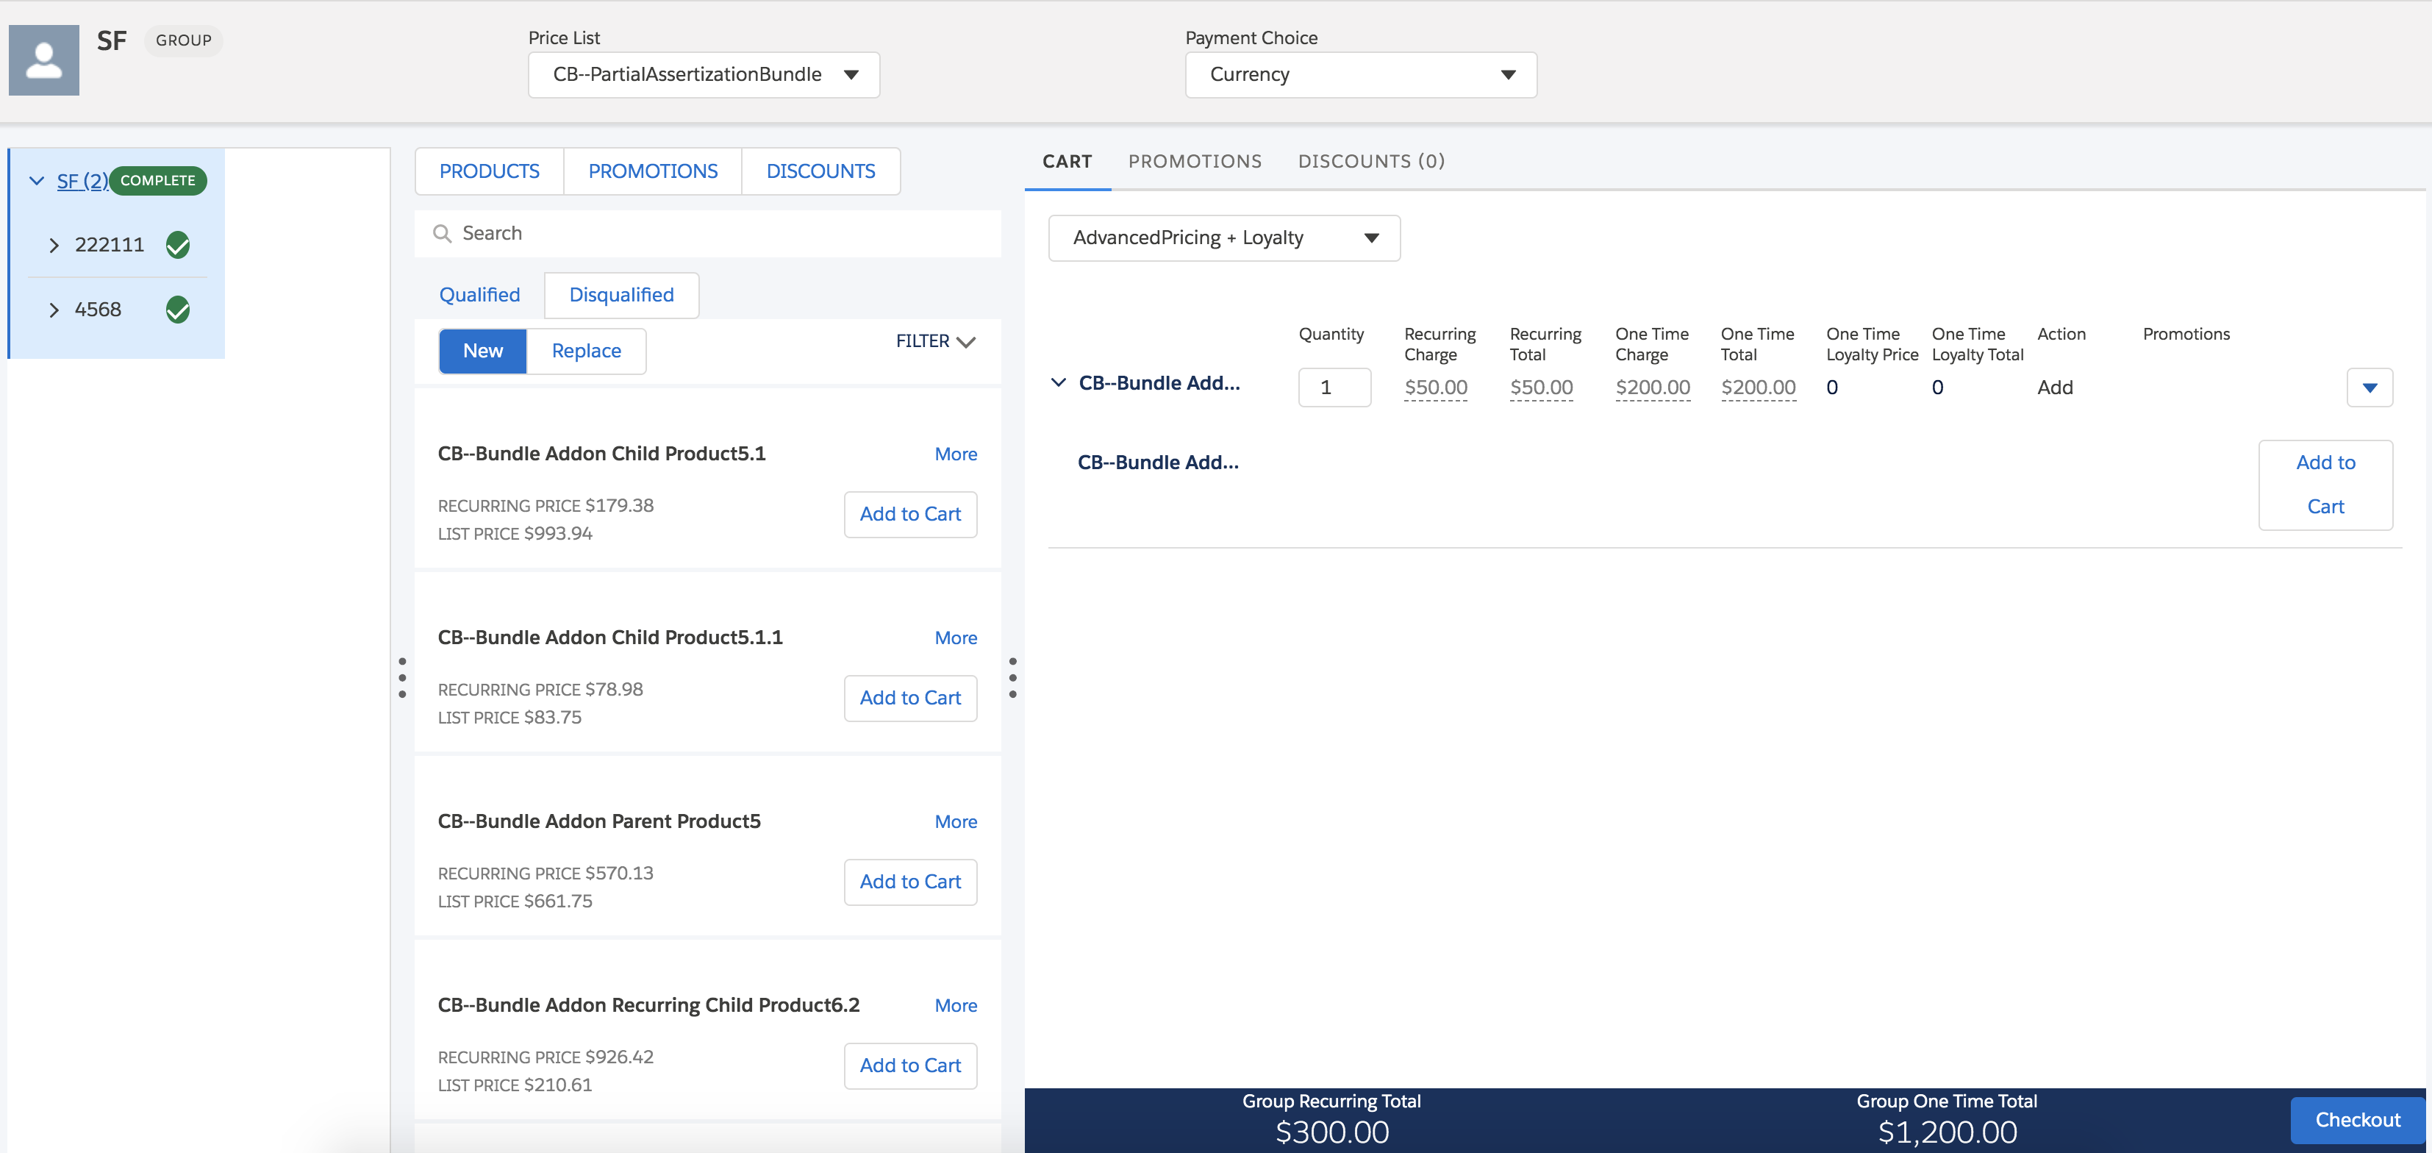The width and height of the screenshot is (2432, 1153).
Task: Click 'CB--Bundle Addon Recurring Child Product6.2' title
Action: pos(648,1004)
